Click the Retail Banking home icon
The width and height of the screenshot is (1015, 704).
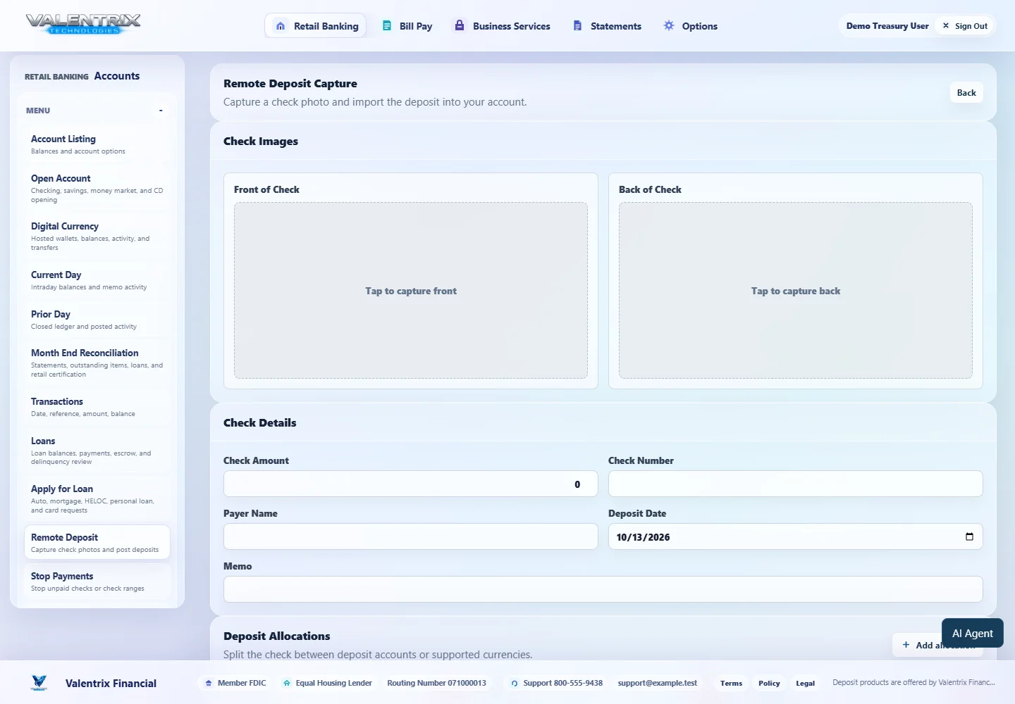tap(281, 26)
